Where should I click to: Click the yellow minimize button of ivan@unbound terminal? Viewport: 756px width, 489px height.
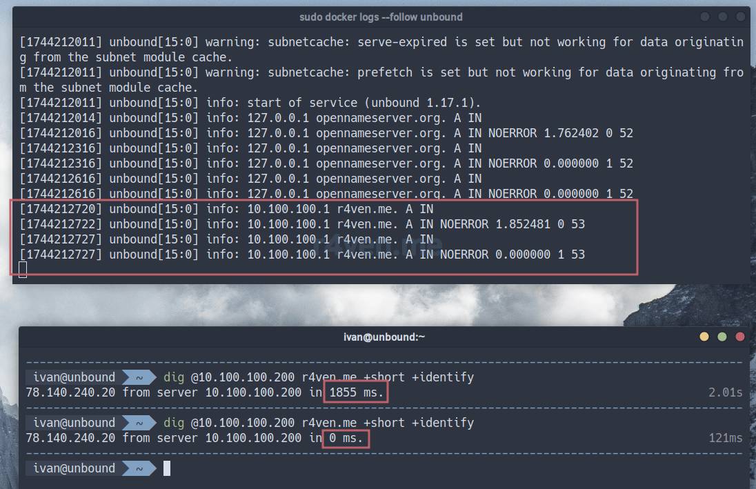pyautogui.click(x=704, y=337)
